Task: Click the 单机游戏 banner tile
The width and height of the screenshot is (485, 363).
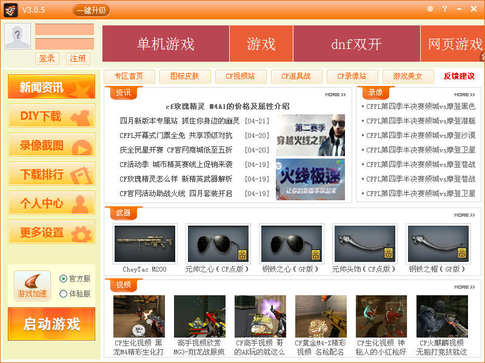Action: coord(166,44)
